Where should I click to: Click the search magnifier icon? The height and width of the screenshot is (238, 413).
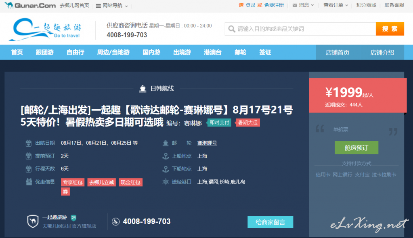(x=231, y=29)
